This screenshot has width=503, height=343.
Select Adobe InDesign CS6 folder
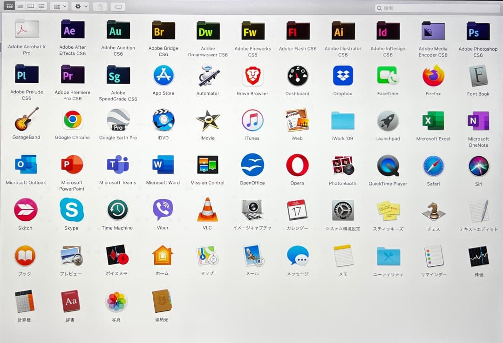[x=388, y=31]
